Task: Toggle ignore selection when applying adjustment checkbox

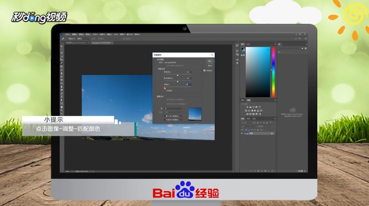Action: tap(164, 66)
